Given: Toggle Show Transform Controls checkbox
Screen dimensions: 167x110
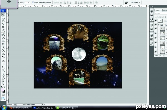Looking at the screenshot, I should pyautogui.click(x=33, y=2).
